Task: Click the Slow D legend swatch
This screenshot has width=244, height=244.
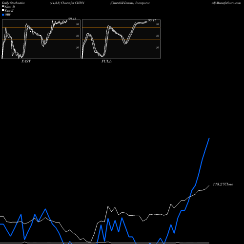Action: tap(3, 6)
